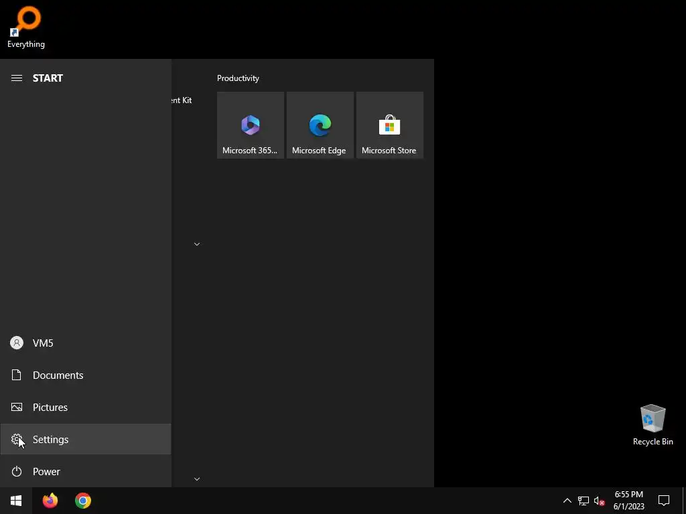Launch Firefox from the taskbar
This screenshot has height=514, width=686.
[x=50, y=501]
